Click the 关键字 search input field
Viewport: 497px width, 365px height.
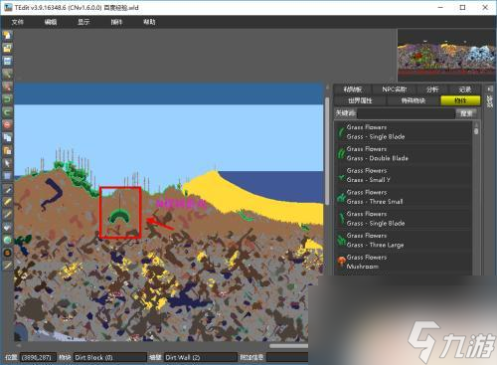pyautogui.click(x=406, y=113)
